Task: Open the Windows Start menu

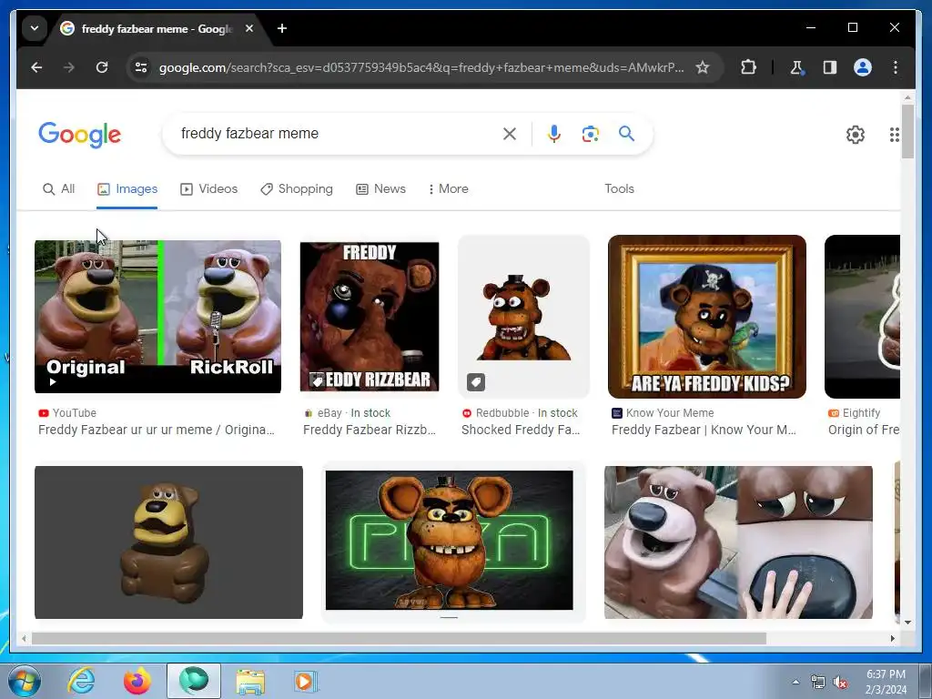Action: coord(25,681)
